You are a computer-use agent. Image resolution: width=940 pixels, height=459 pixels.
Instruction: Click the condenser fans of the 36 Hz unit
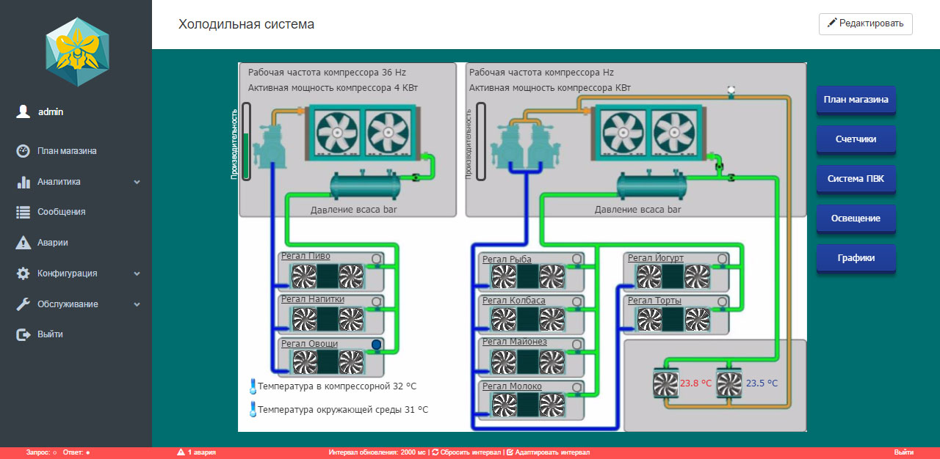pyautogui.click(x=361, y=131)
